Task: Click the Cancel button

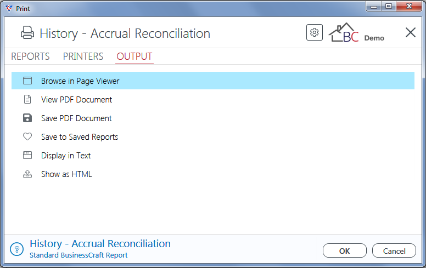Action: click(394, 250)
